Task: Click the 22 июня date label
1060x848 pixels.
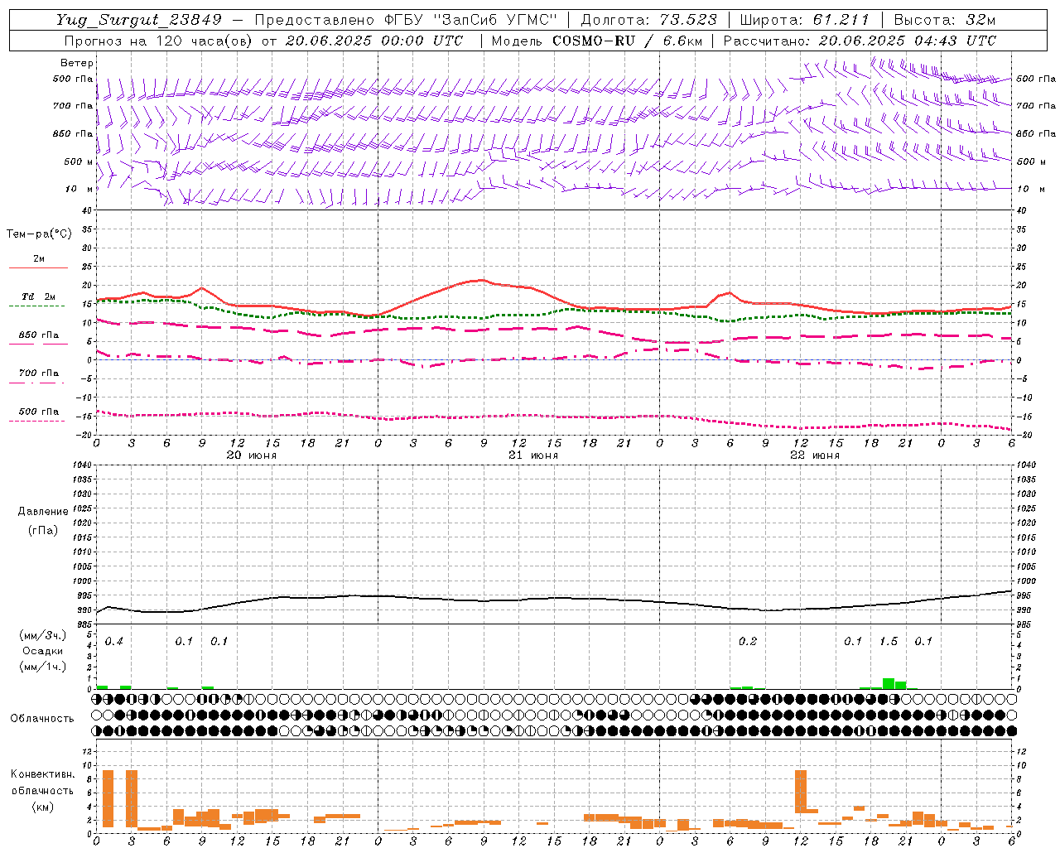Action: (x=815, y=455)
